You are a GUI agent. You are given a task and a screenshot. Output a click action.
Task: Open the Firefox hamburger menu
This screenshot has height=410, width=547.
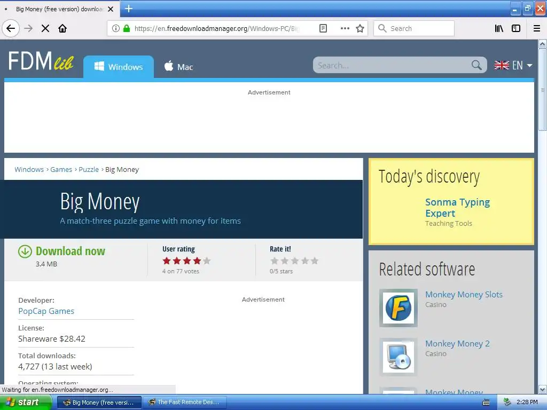[x=536, y=28]
